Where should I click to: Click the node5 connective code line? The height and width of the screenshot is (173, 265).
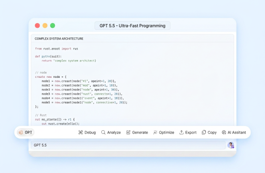(84, 102)
